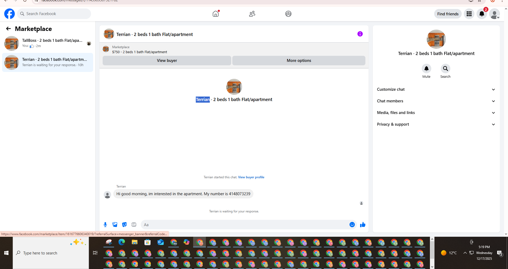The width and height of the screenshot is (508, 269).
Task: Open the 12°C weather widget
Action: tap(449, 253)
